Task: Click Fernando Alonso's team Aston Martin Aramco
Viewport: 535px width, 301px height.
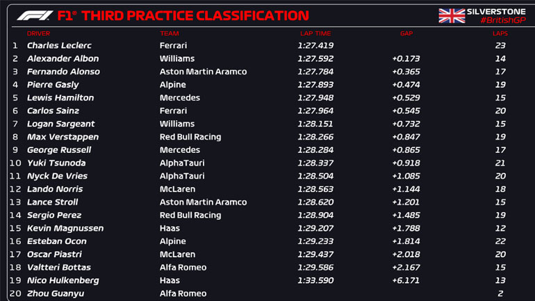Action: tap(203, 72)
